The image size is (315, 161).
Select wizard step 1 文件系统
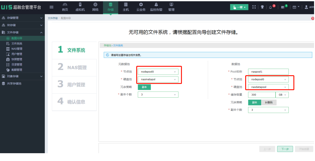click(74, 50)
